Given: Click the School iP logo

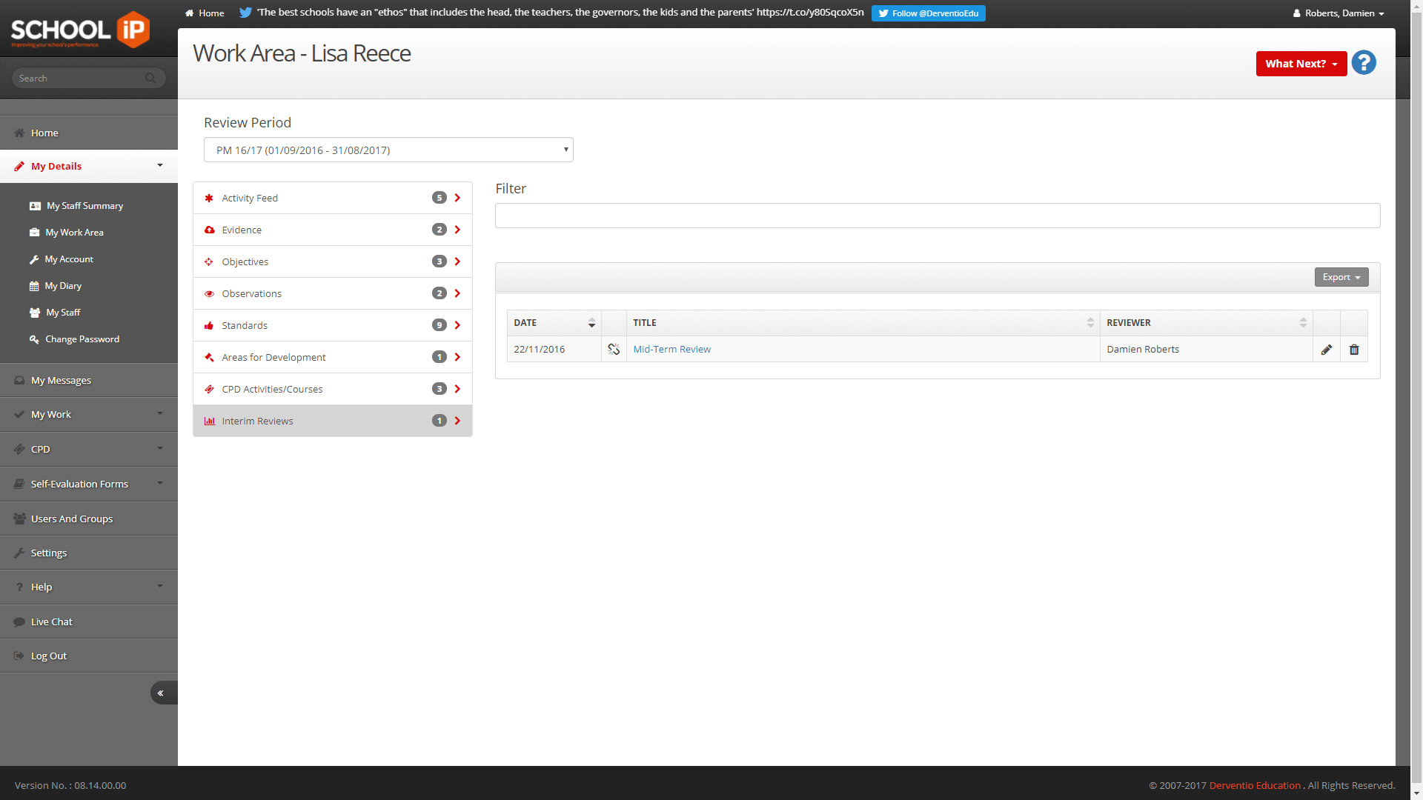Looking at the screenshot, I should (80, 30).
